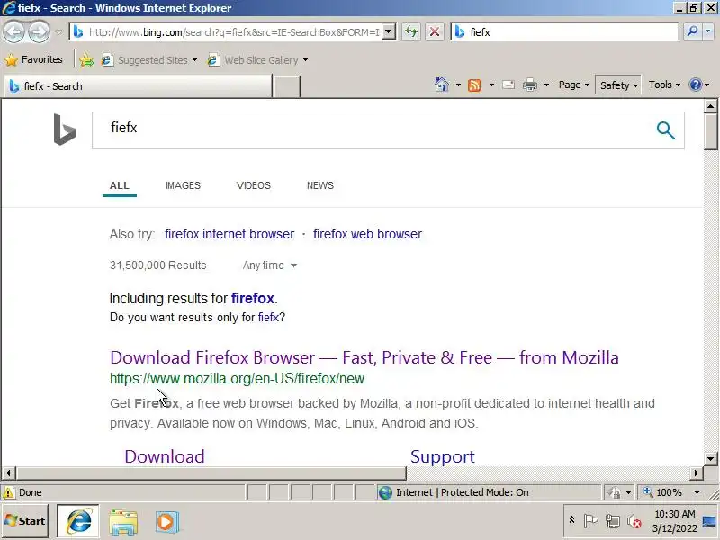Screen dimensions: 720x540
Task: Switch to the ALL results tab
Action: 120,185
